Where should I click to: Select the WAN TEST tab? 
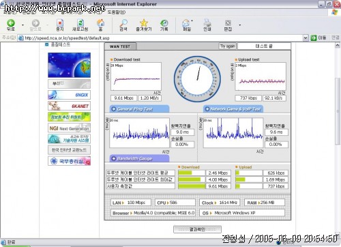(120, 46)
